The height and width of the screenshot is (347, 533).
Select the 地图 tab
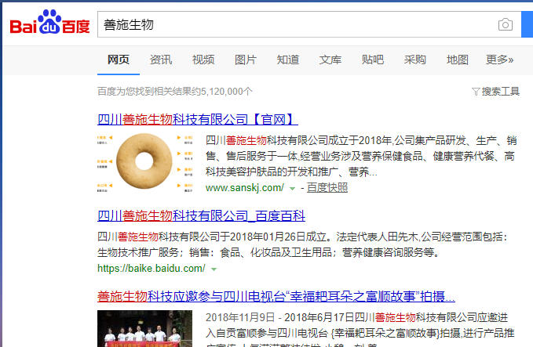[457, 60]
